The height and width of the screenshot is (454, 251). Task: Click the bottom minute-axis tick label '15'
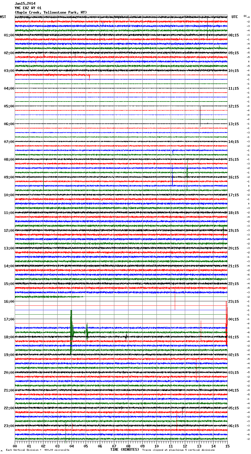(227, 446)
